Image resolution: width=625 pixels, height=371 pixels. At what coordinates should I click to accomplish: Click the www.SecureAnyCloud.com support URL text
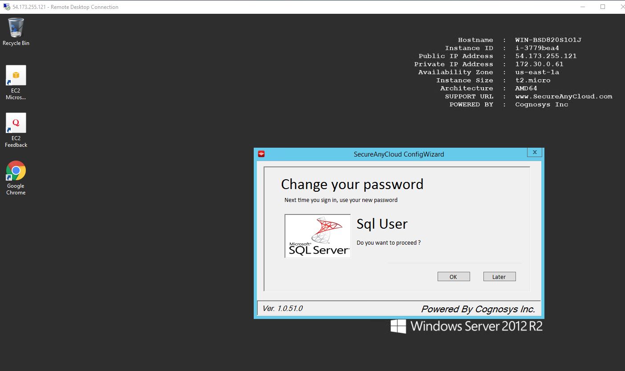(x=563, y=97)
